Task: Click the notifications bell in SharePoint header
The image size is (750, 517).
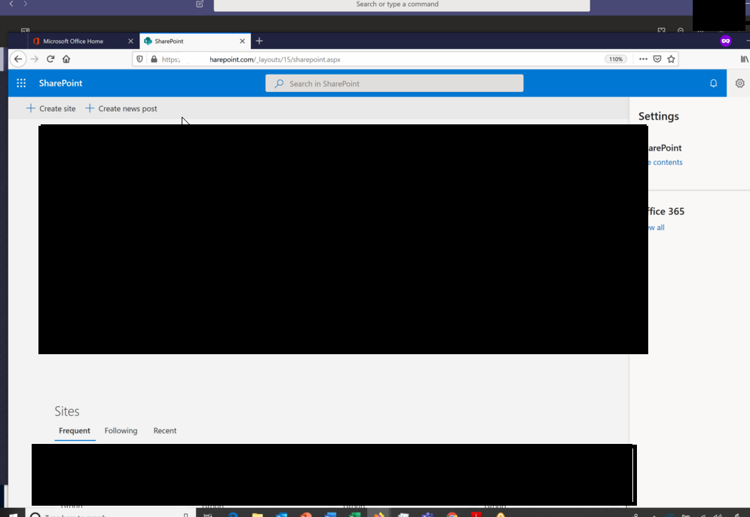Action: pos(713,83)
